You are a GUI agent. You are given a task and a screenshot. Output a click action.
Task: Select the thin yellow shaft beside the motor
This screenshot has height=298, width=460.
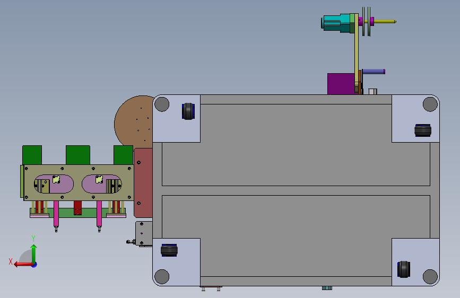click(385, 21)
